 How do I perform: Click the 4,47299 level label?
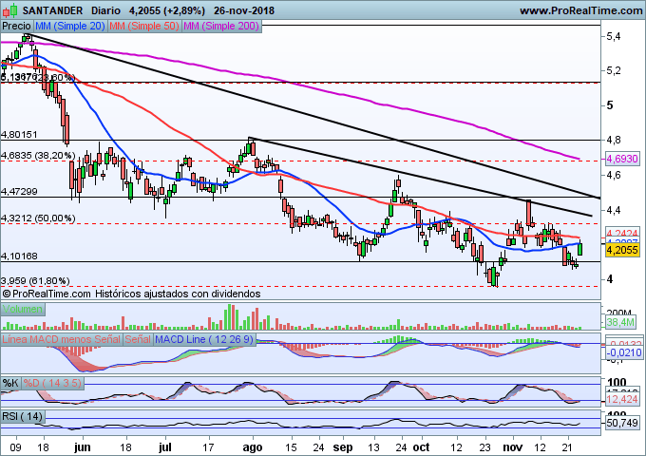(x=19, y=192)
